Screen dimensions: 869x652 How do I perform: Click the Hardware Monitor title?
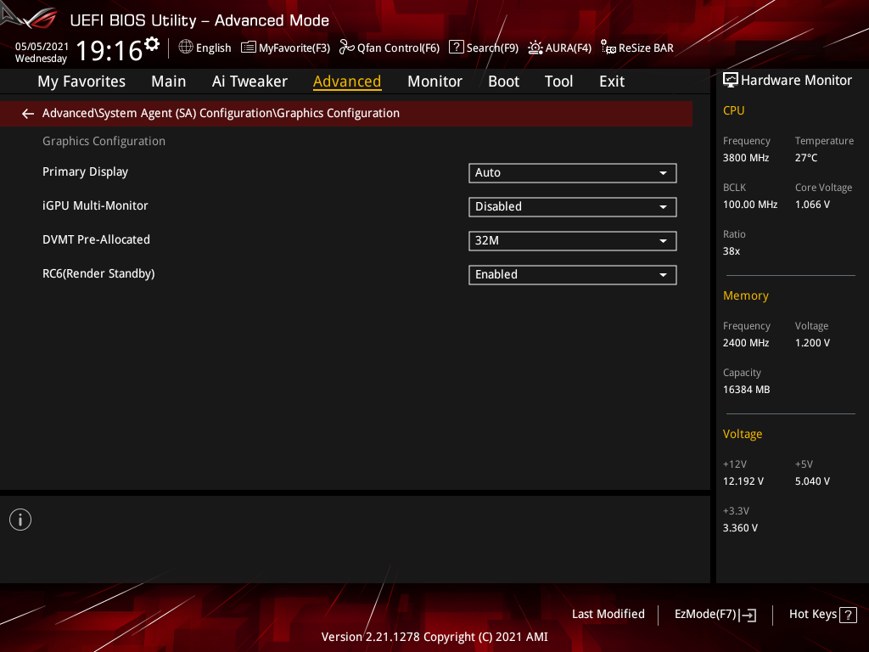pos(796,81)
